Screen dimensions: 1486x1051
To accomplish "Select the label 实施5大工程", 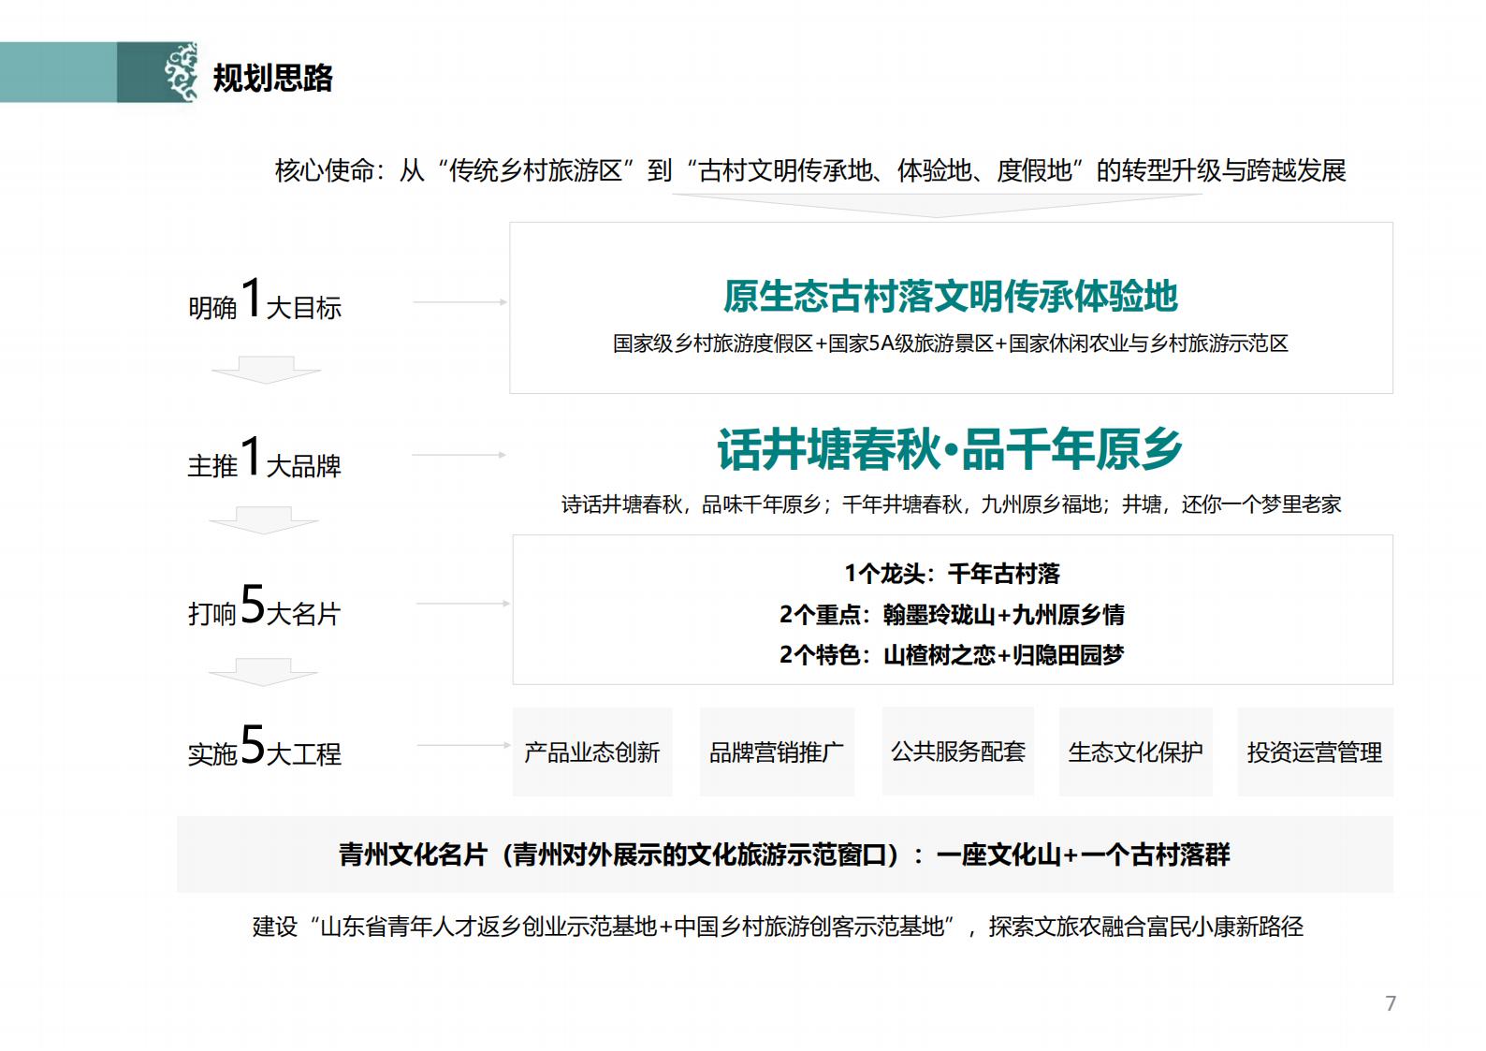I will [x=265, y=746].
